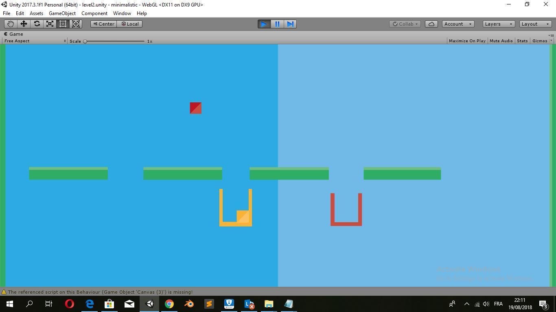
Task: Select the Hand tool
Action: click(10, 24)
